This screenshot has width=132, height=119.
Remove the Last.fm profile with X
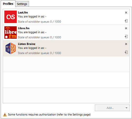point(126,13)
